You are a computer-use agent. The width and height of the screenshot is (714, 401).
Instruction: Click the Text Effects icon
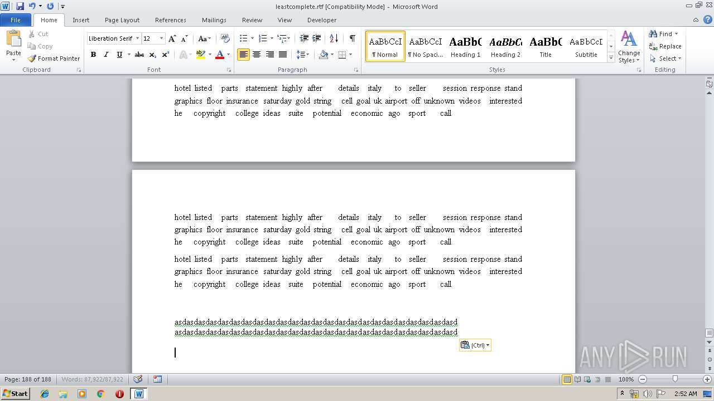tap(183, 55)
